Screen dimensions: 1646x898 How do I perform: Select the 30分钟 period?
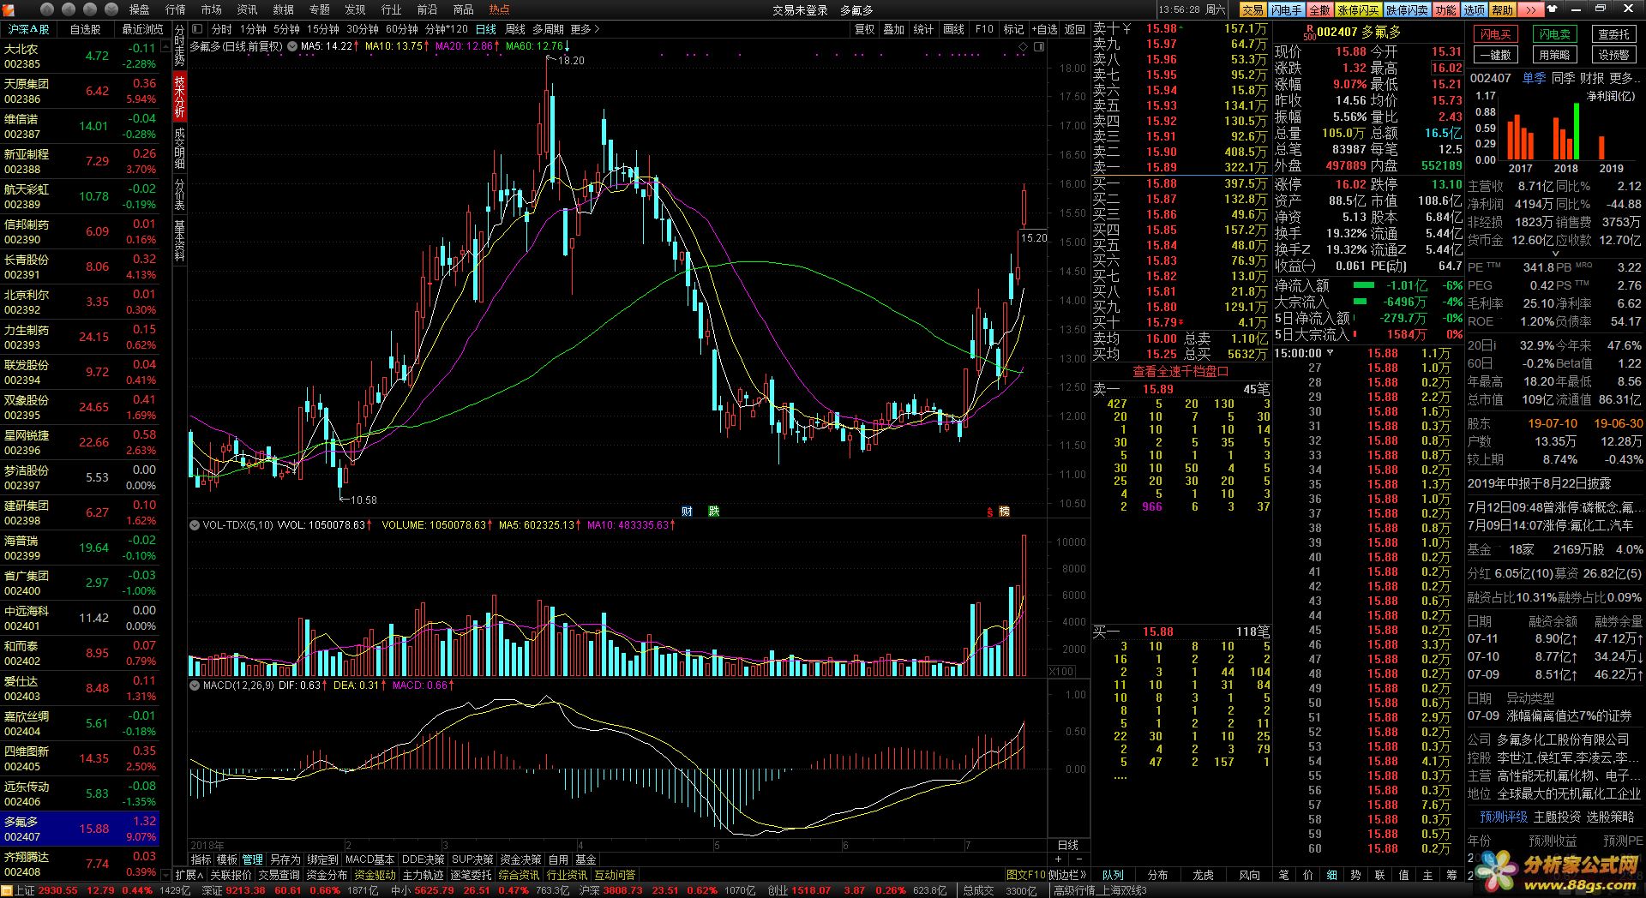click(363, 29)
